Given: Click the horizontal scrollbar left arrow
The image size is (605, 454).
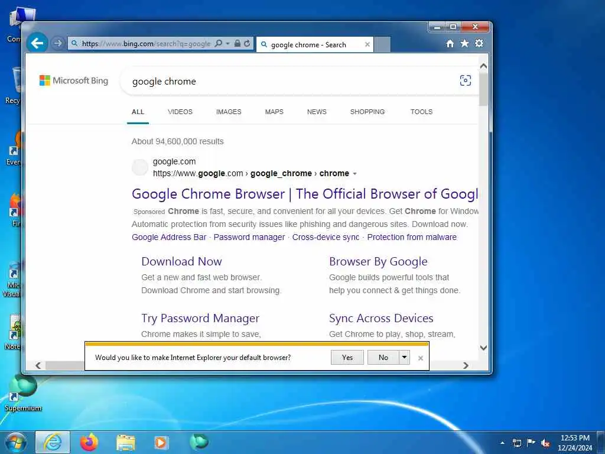Looking at the screenshot, I should [38, 365].
